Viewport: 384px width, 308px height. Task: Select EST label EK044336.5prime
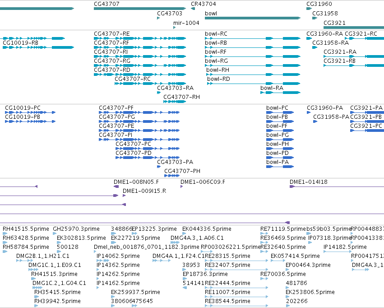click(x=207, y=229)
